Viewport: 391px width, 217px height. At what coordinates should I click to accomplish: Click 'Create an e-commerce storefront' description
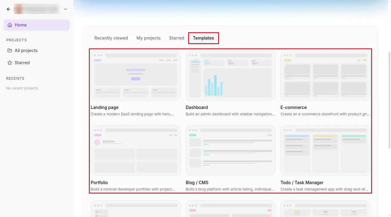[x=325, y=114]
